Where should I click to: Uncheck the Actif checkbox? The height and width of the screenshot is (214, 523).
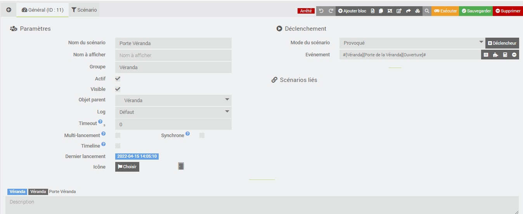tap(118, 79)
